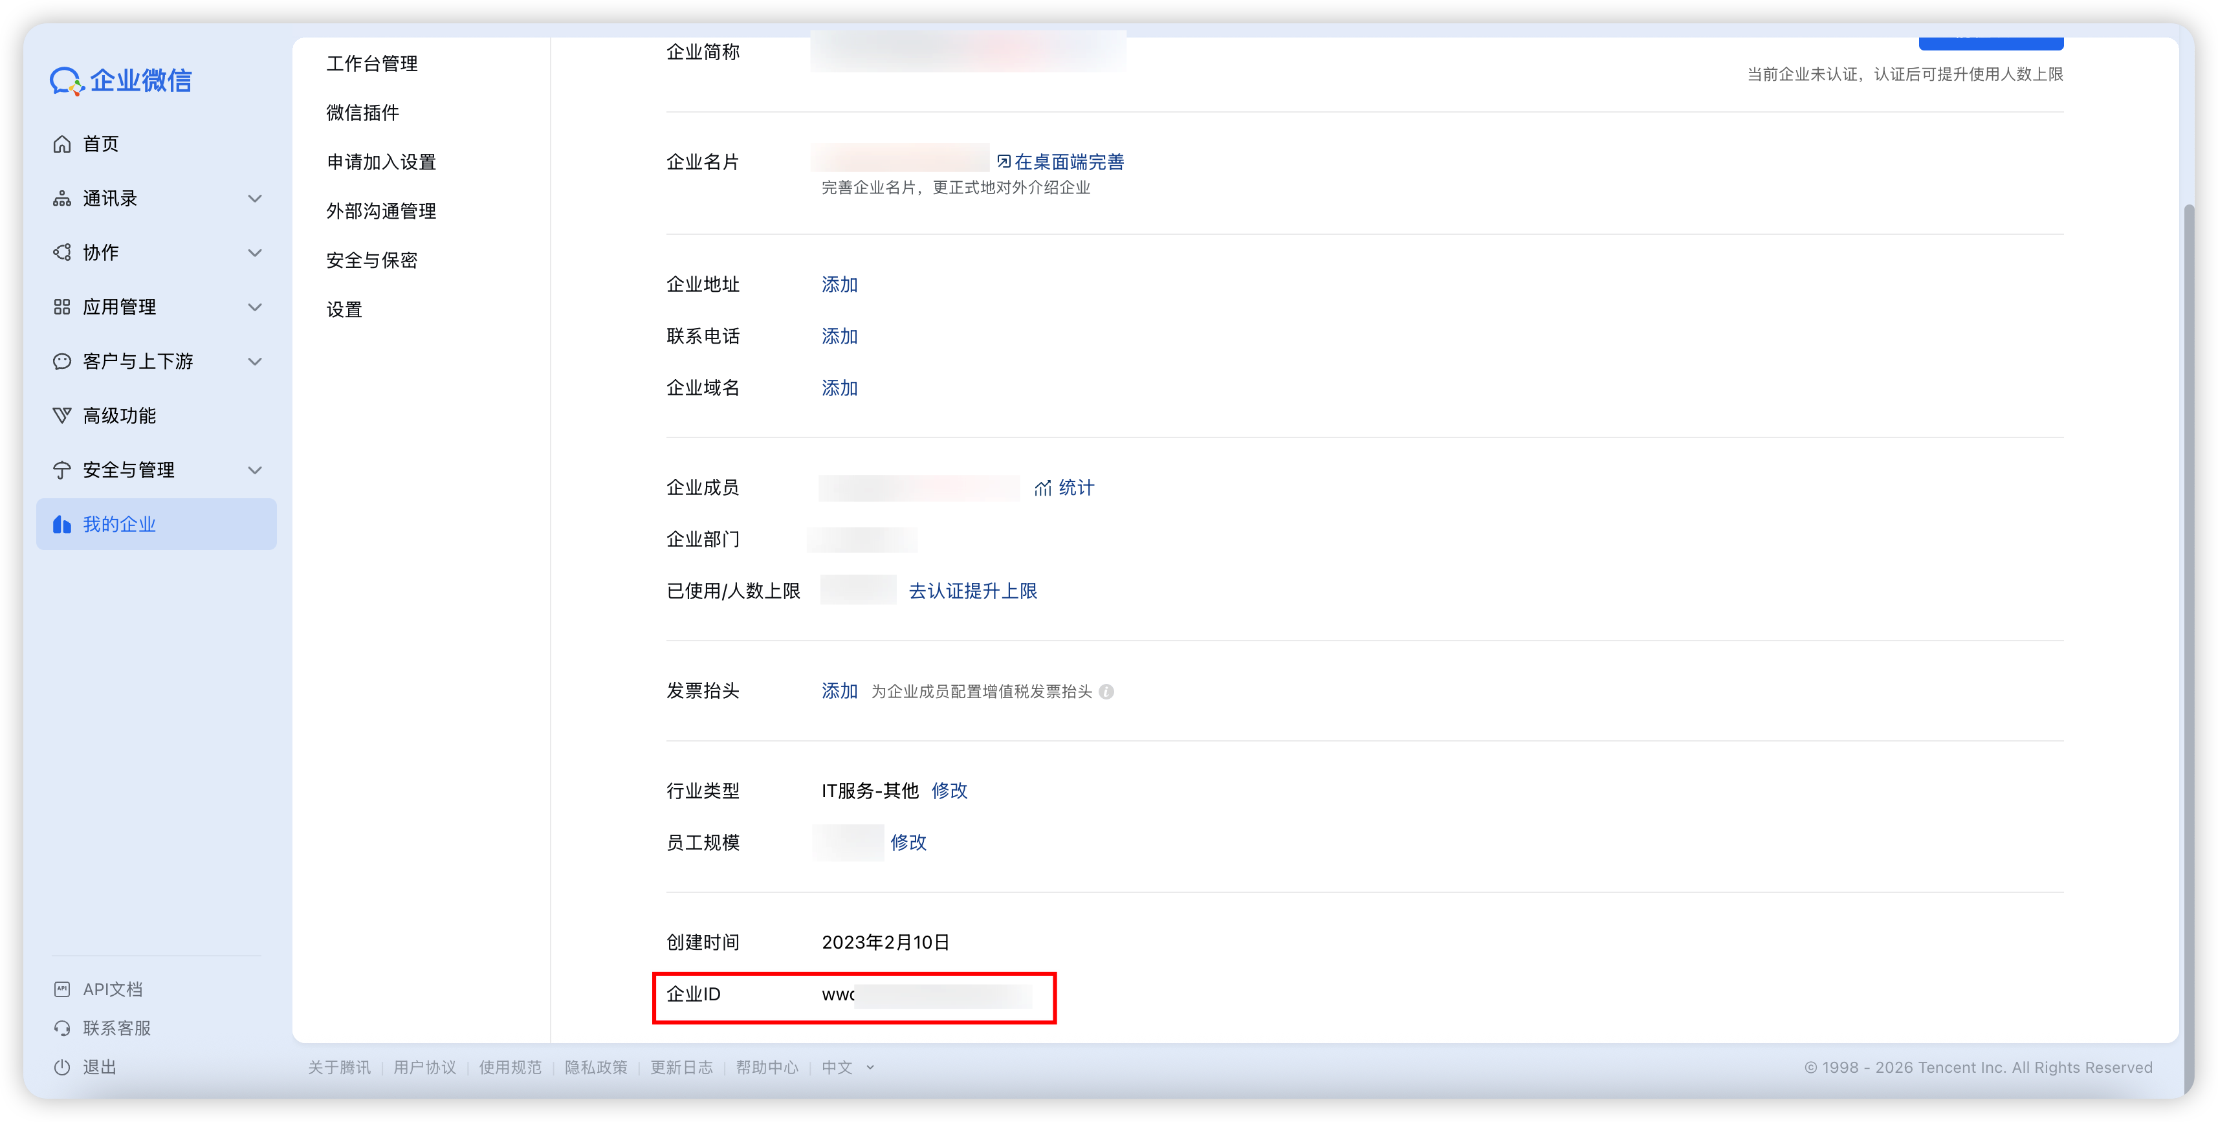
Task: Click 修改 beside IT服务-其他
Action: pos(950,791)
